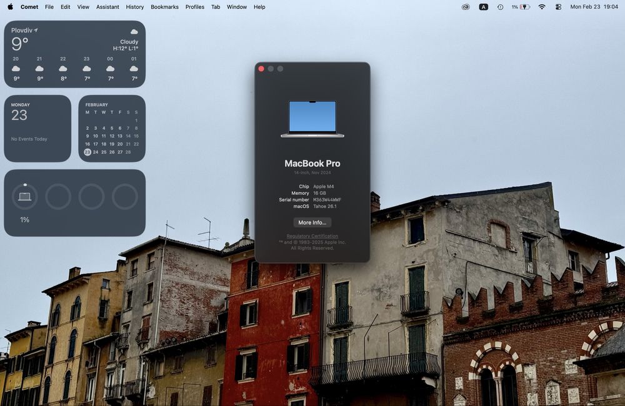Image resolution: width=625 pixels, height=406 pixels.
Task: Click the 22 o'clock forecast cloud icon
Action: (x=63, y=69)
